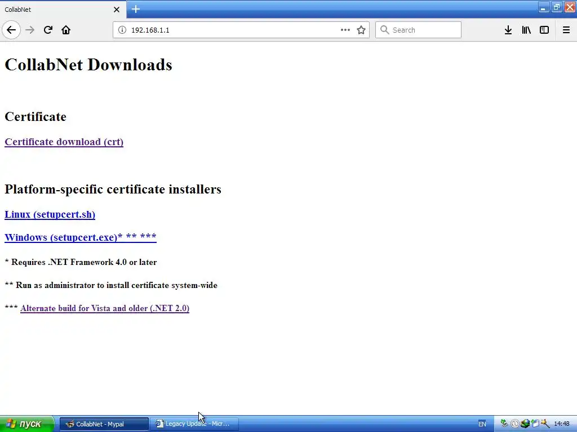Open a new tab with plus
577x432 pixels.
tap(136, 9)
